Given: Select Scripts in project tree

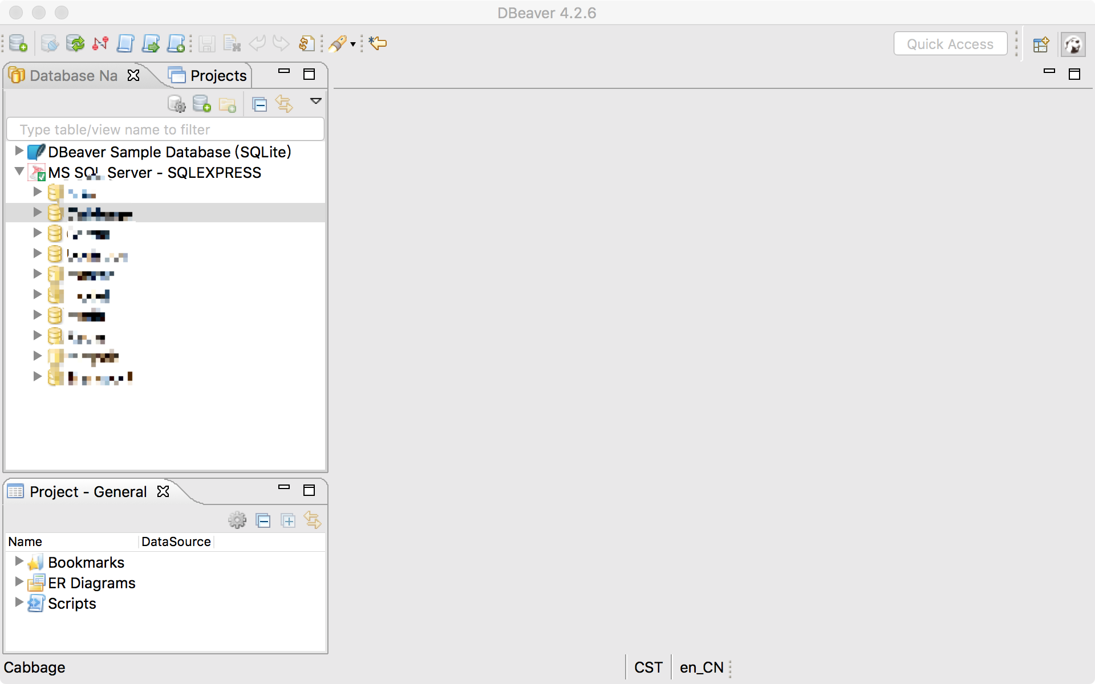Looking at the screenshot, I should click(x=72, y=604).
